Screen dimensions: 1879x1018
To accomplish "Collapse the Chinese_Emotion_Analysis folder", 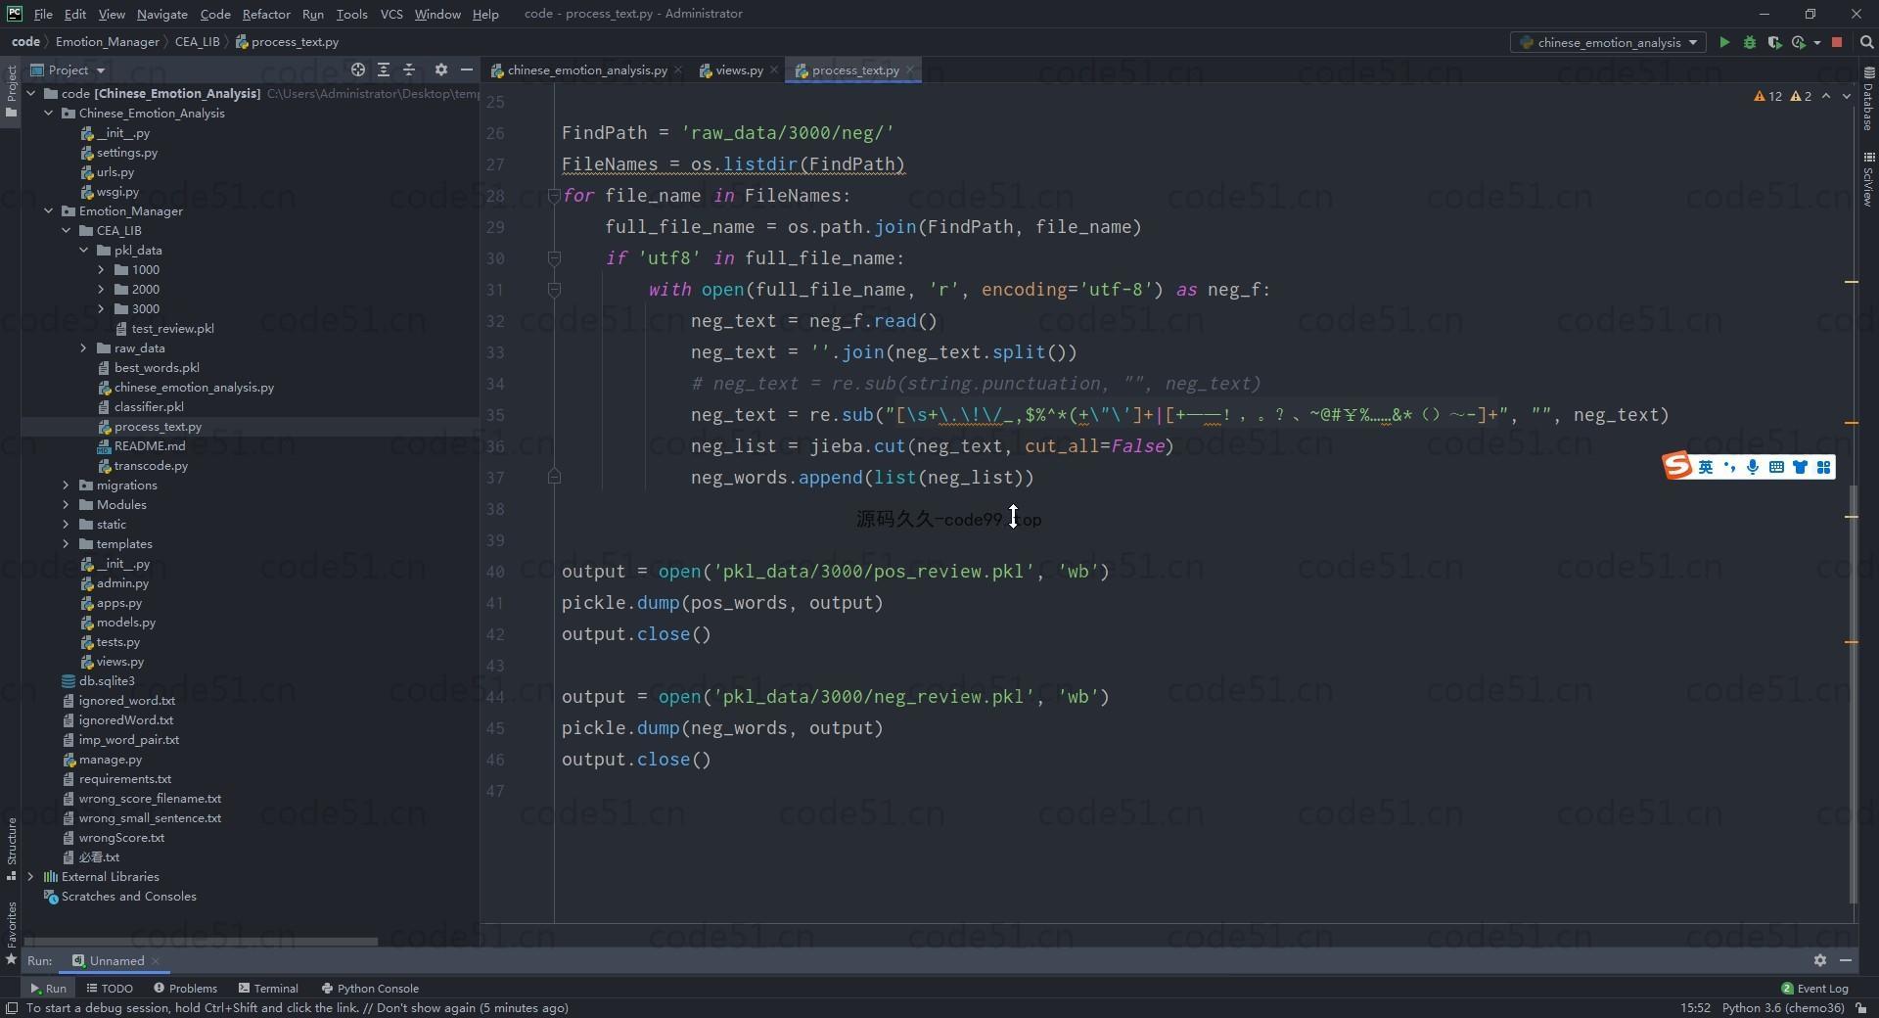I will [48, 114].
